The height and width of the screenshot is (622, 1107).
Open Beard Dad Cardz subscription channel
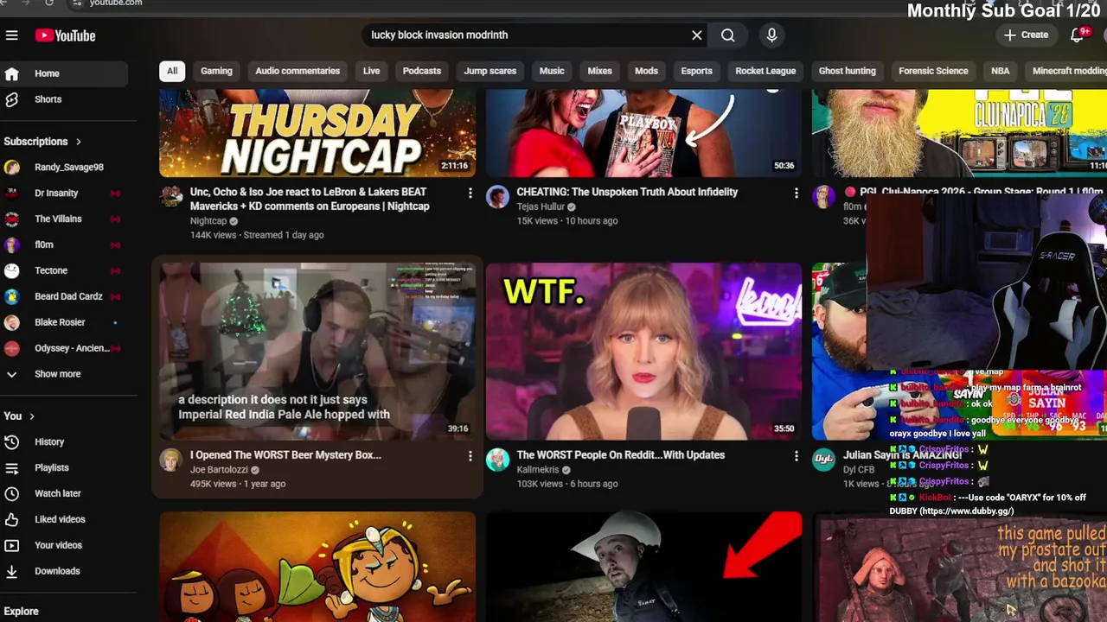click(x=64, y=296)
